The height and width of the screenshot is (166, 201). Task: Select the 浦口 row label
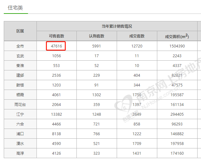coord(20,134)
